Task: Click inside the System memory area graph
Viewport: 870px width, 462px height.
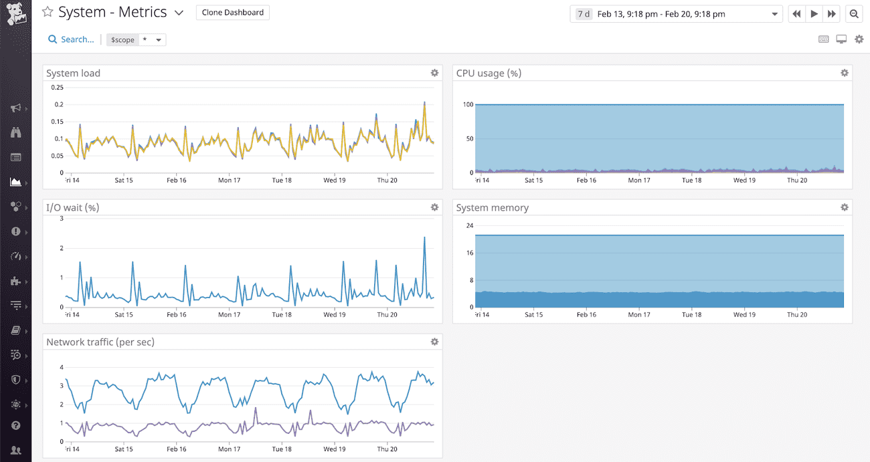Action: click(659, 271)
